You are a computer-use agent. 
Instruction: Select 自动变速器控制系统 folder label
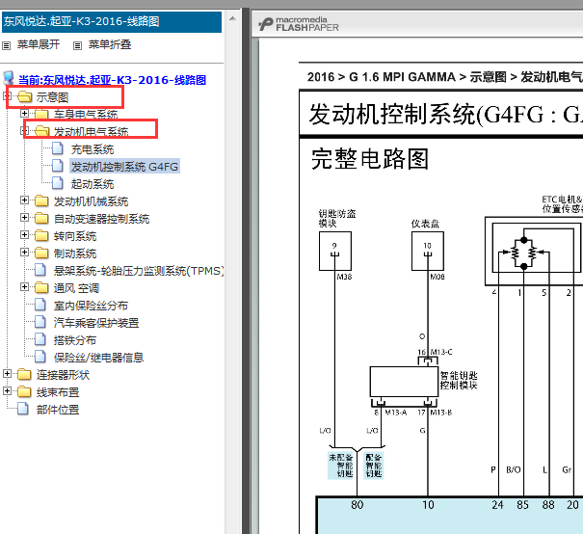(102, 219)
